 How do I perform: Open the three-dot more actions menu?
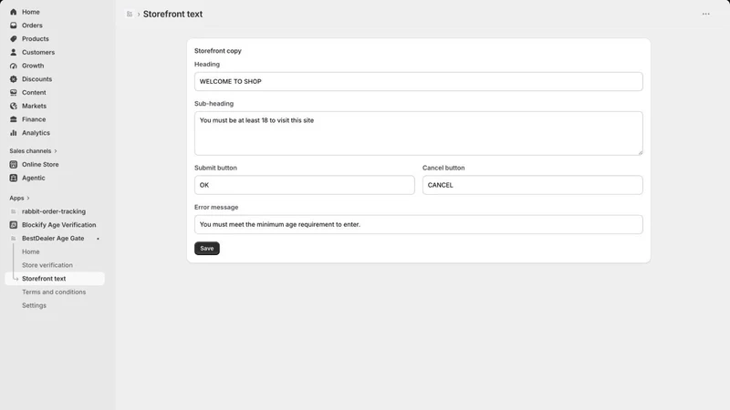(705, 14)
